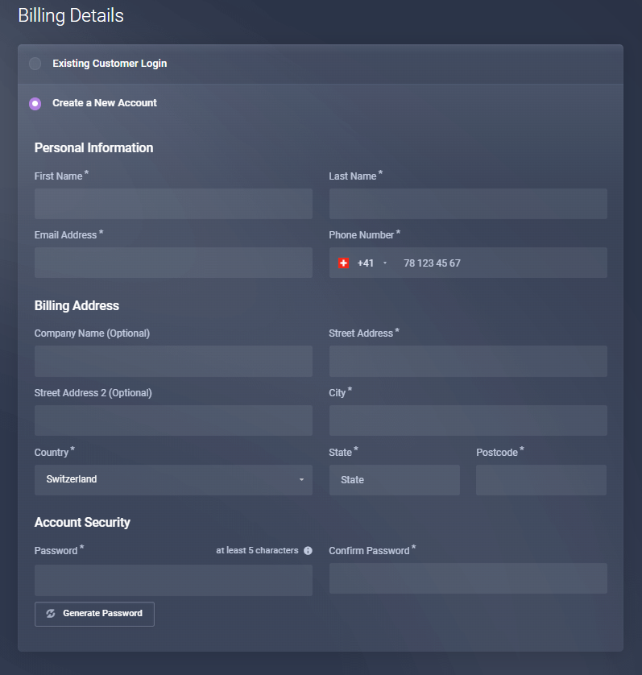Click the City text box

(x=468, y=420)
